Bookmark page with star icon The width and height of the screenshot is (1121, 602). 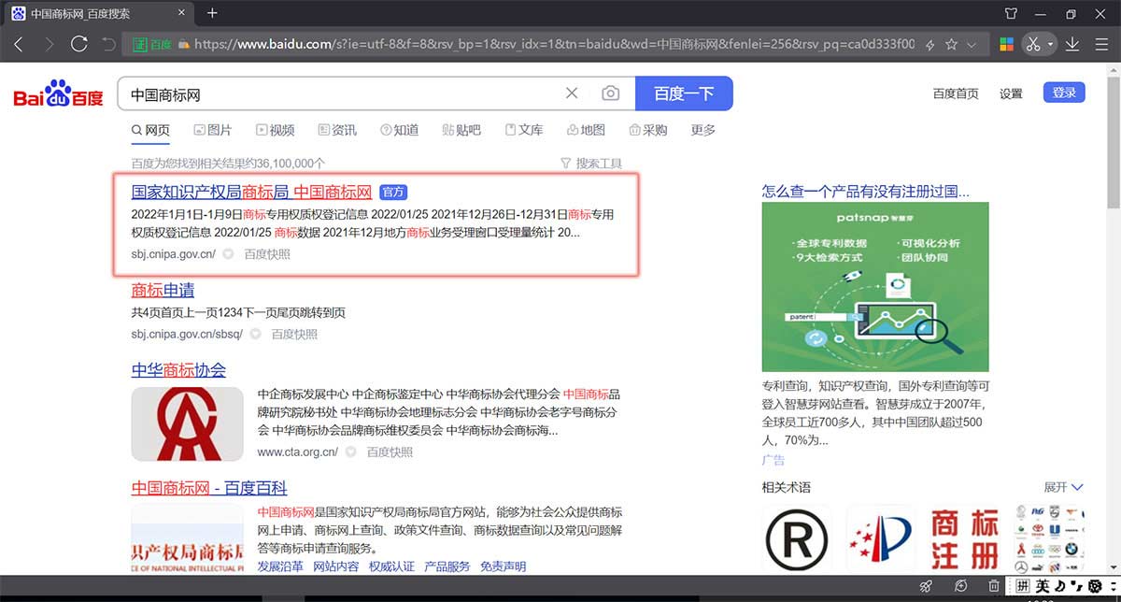coord(952,44)
